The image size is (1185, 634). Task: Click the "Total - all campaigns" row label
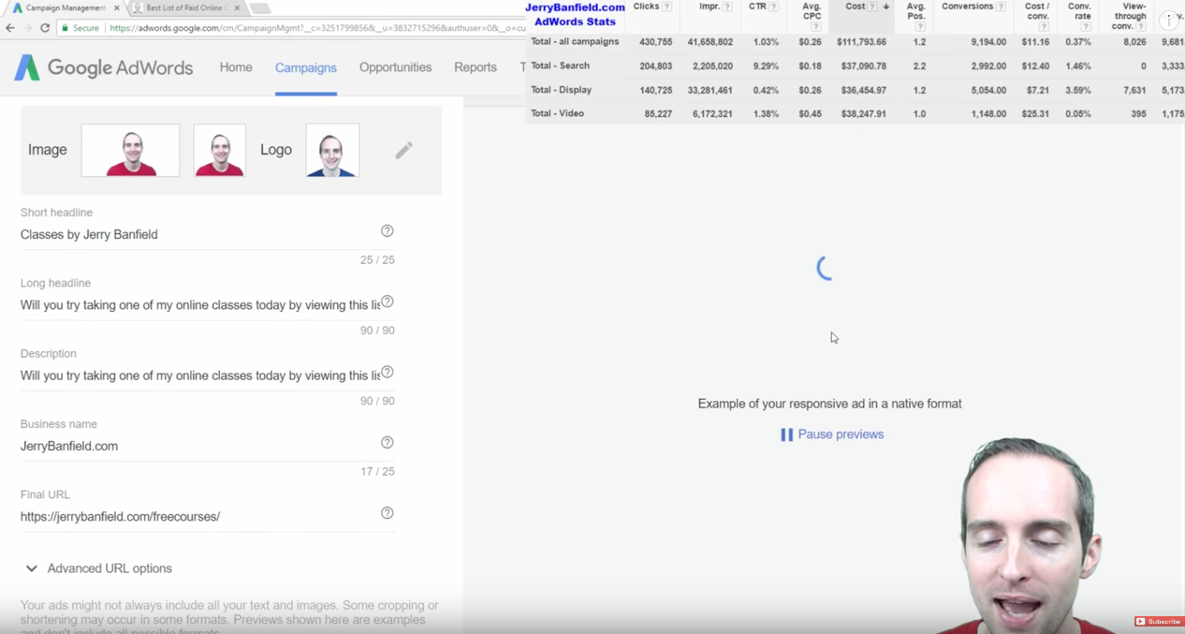[x=575, y=42]
